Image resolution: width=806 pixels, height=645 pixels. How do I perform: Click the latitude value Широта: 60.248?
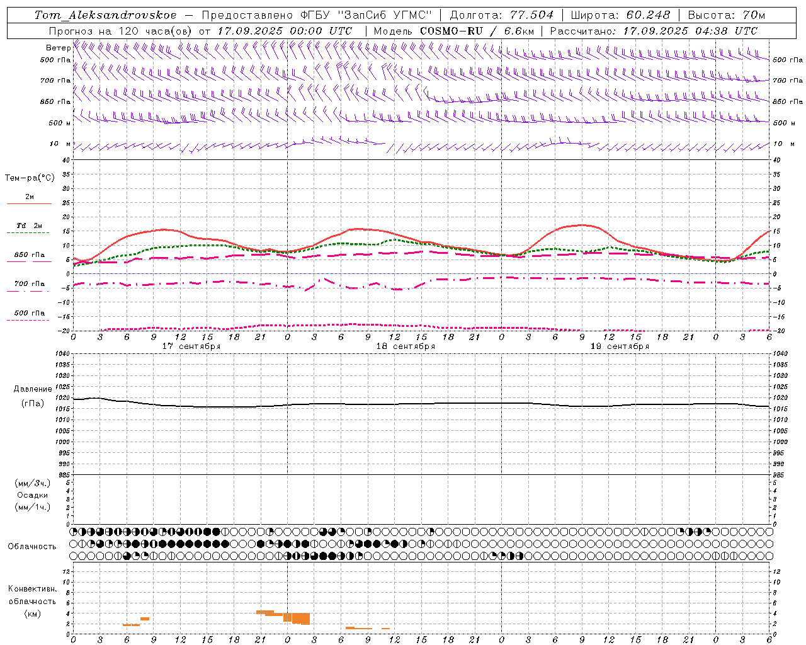coord(622,15)
